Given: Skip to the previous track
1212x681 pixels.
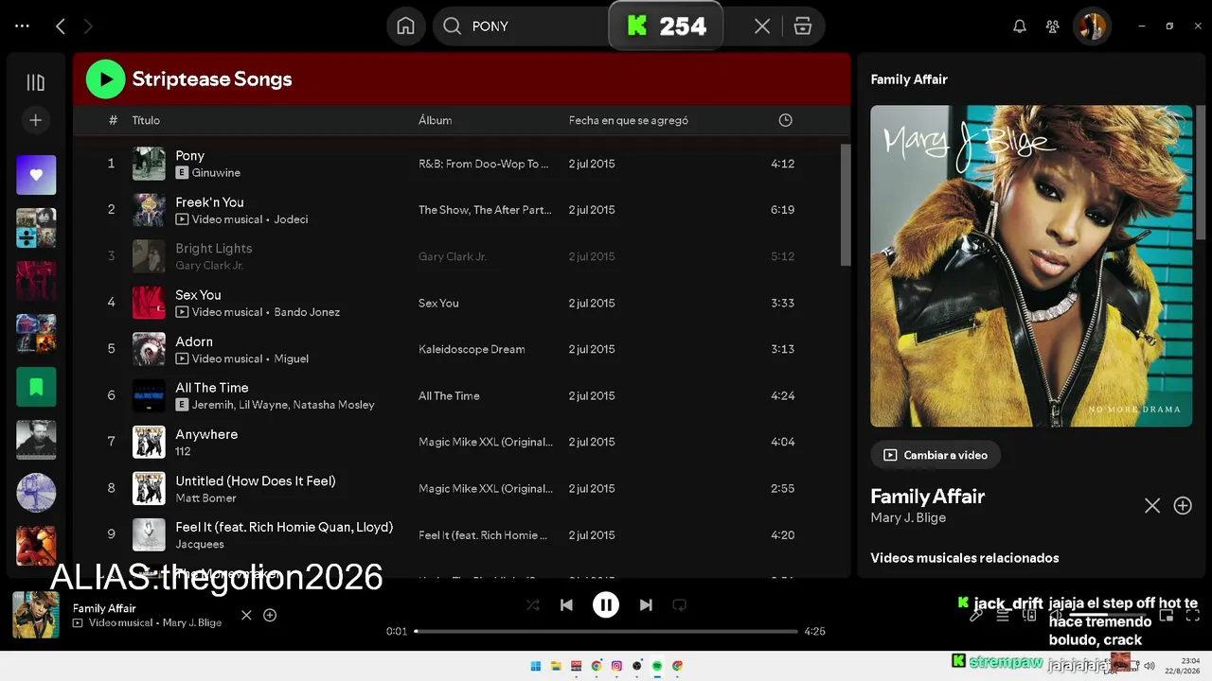Looking at the screenshot, I should coord(566,605).
